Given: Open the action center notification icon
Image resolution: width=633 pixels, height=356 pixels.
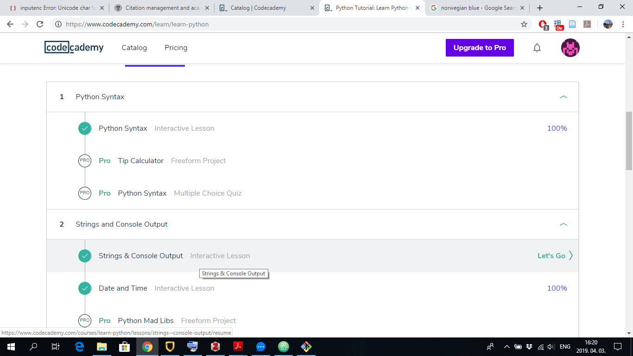Looking at the screenshot, I should pos(618,347).
